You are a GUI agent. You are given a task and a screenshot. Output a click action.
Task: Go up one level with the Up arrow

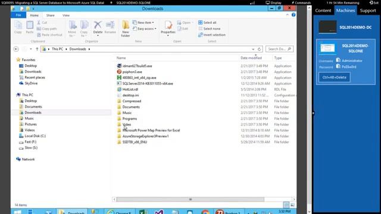point(37,49)
